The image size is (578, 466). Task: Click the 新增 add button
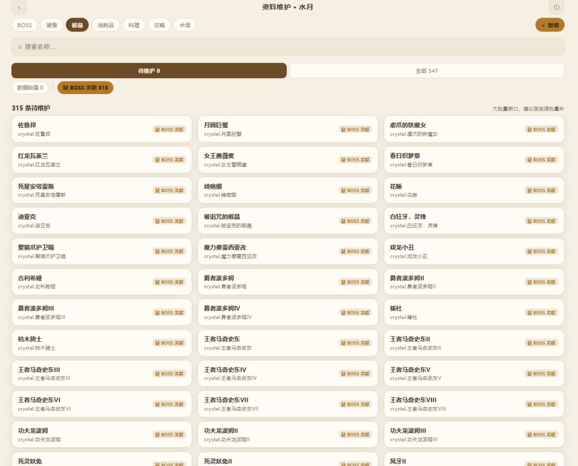coord(550,25)
